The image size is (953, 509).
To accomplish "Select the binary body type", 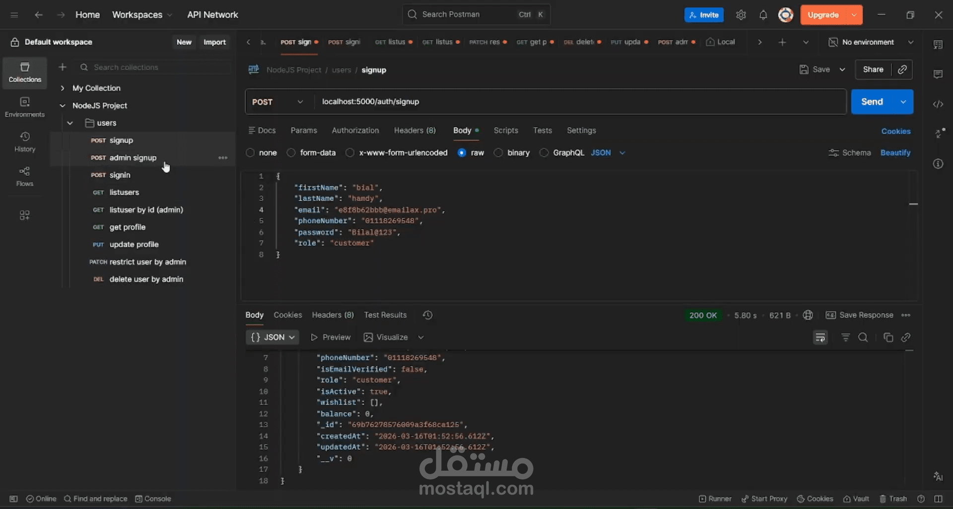I will (498, 153).
